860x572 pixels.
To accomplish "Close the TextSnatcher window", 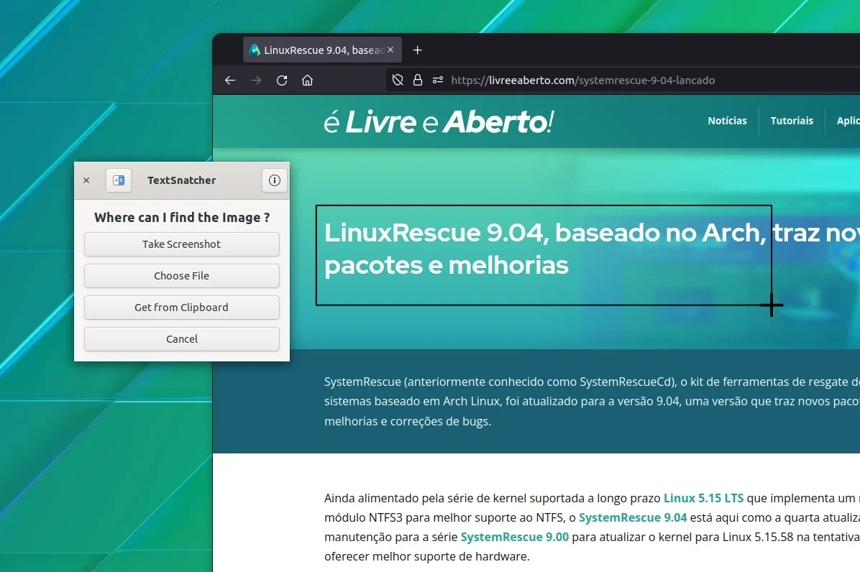I will pos(86,180).
